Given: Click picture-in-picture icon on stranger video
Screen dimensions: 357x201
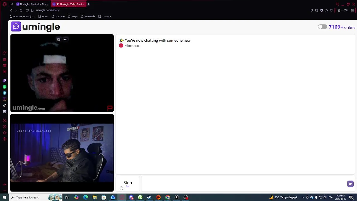Looking at the screenshot, I should tap(59, 40).
